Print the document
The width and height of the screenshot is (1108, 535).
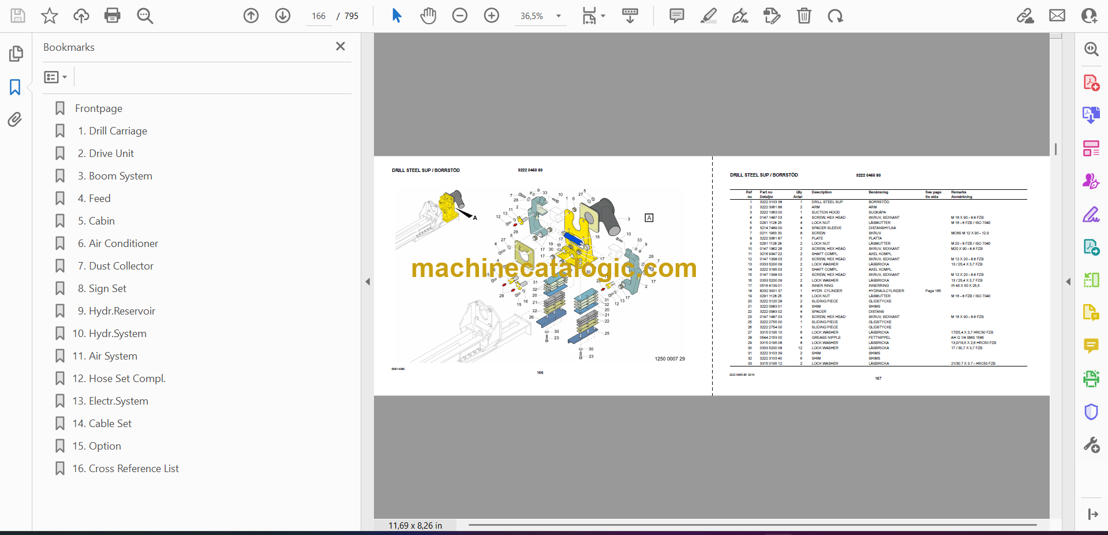point(113,16)
